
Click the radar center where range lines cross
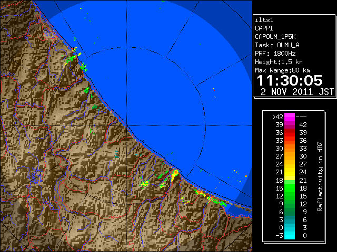127,126
